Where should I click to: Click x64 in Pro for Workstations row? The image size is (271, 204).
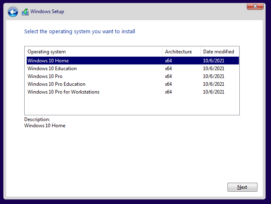click(168, 92)
